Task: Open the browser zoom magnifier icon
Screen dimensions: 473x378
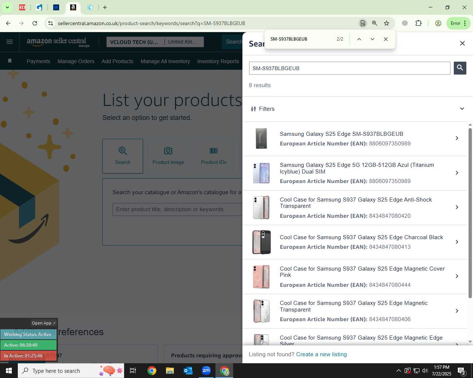Action: pyautogui.click(x=375, y=23)
